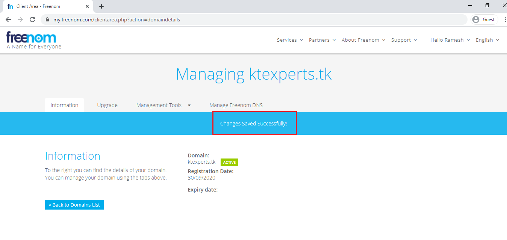
Task: Click the ACTIVE status badge
Action: [x=229, y=162]
